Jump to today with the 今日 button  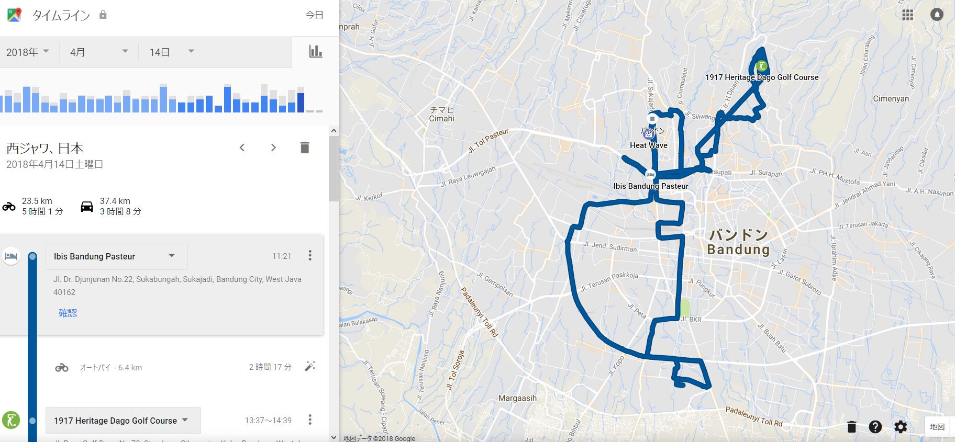pyautogui.click(x=315, y=15)
